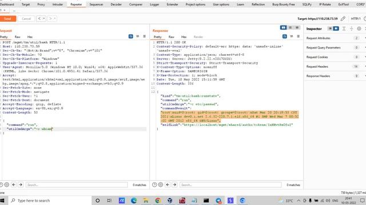Edit the target with the pencil icon
Screen dimensions: 366x205
(343, 19)
